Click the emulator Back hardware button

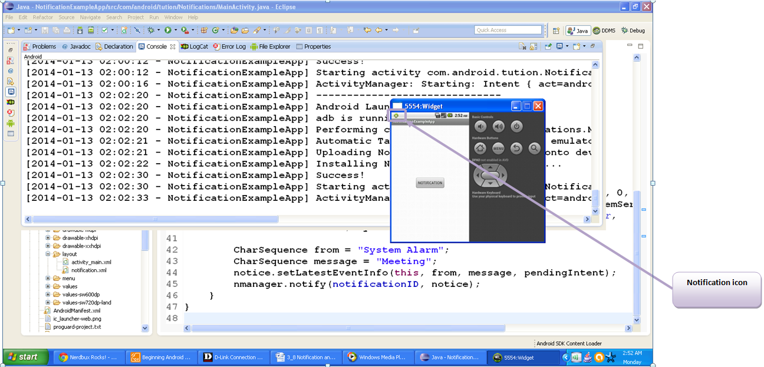pos(516,149)
